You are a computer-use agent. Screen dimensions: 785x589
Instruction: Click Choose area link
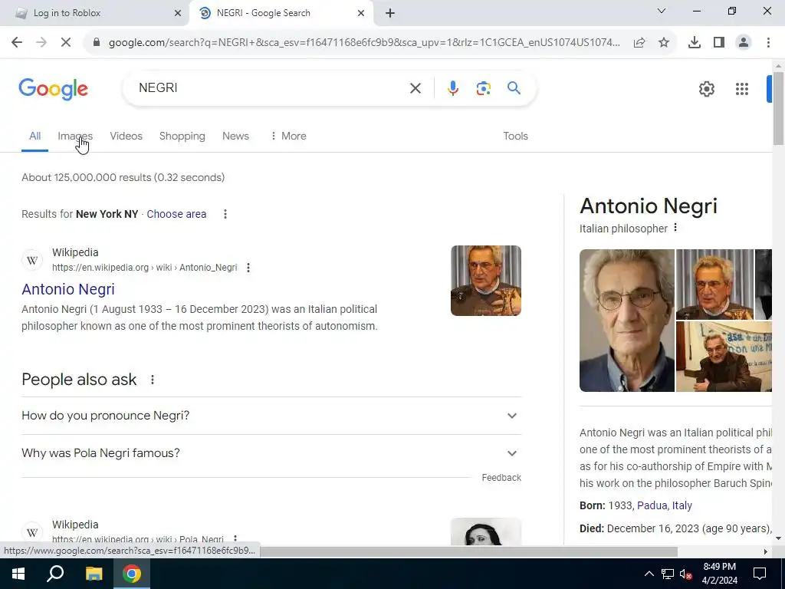coord(176,214)
